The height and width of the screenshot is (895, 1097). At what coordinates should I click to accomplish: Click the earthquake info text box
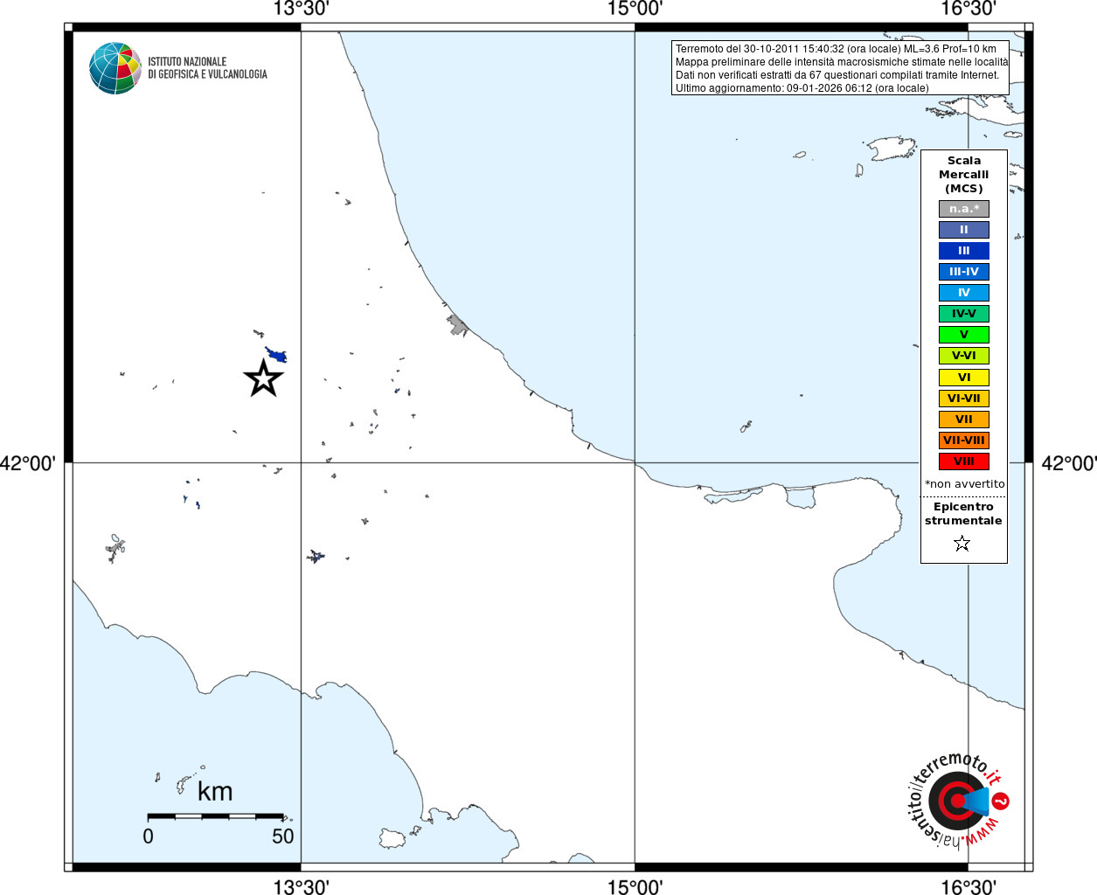pos(840,68)
